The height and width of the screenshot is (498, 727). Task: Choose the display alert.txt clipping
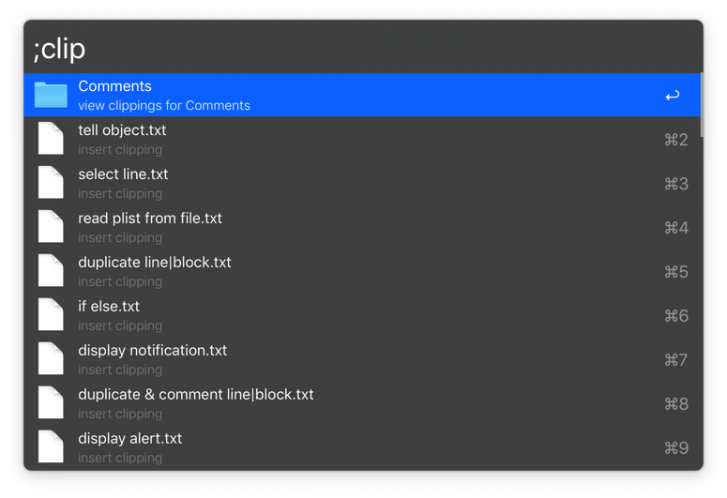[130, 447]
